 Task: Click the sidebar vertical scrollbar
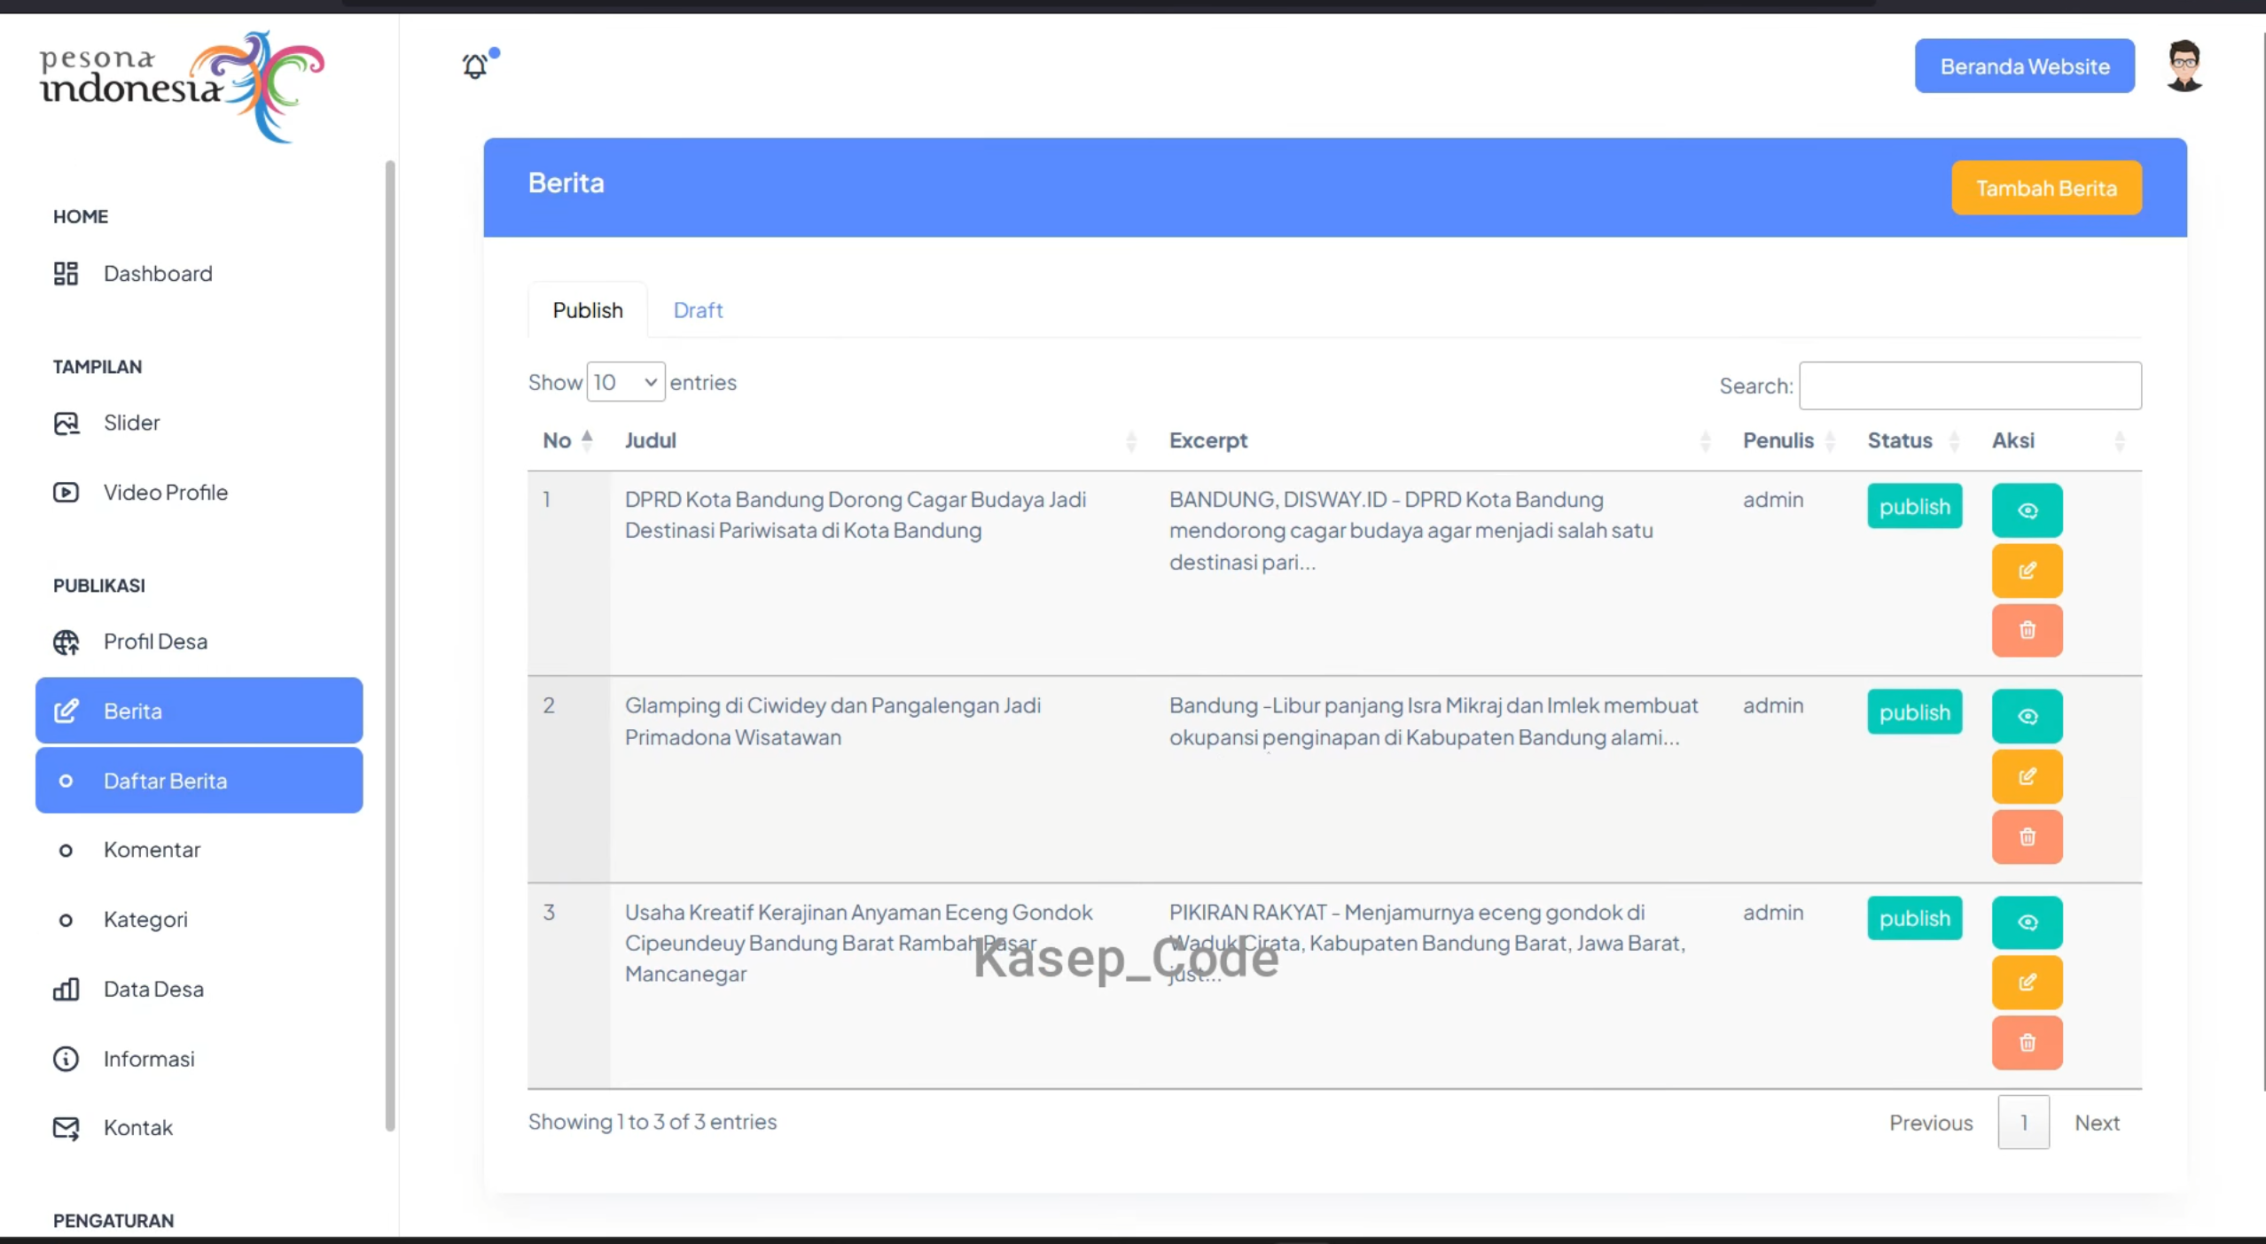click(x=390, y=645)
